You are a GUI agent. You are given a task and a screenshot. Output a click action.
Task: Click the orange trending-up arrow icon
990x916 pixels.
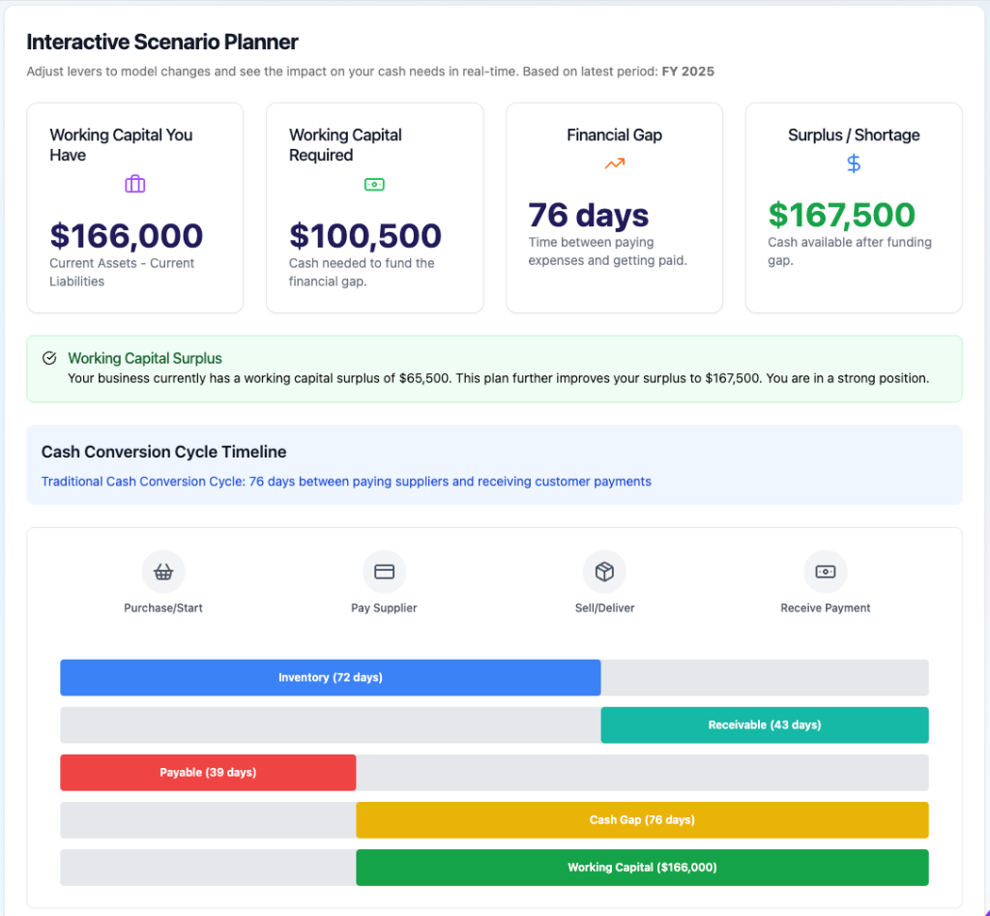coord(614,163)
